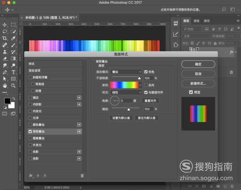
Task: Switch to the Layers (图层) tab
Action: coord(186,21)
